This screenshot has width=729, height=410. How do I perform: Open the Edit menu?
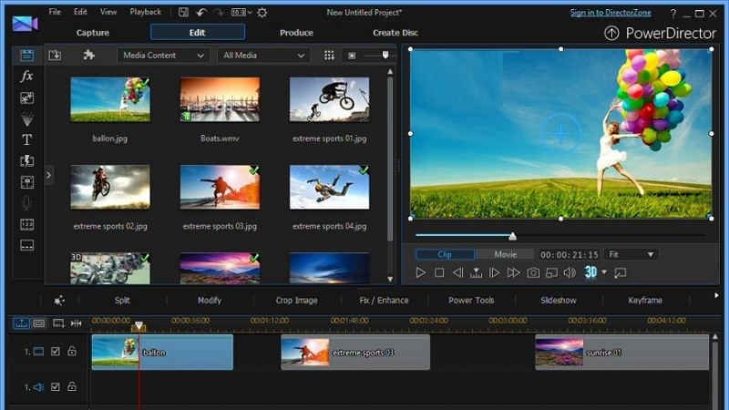[x=80, y=12]
